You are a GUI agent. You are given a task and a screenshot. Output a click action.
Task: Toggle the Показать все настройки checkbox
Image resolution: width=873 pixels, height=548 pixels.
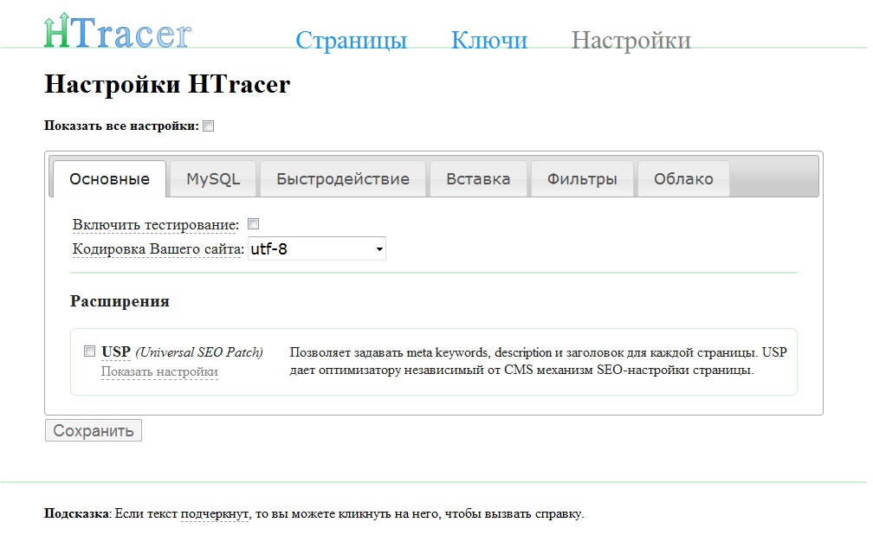208,125
